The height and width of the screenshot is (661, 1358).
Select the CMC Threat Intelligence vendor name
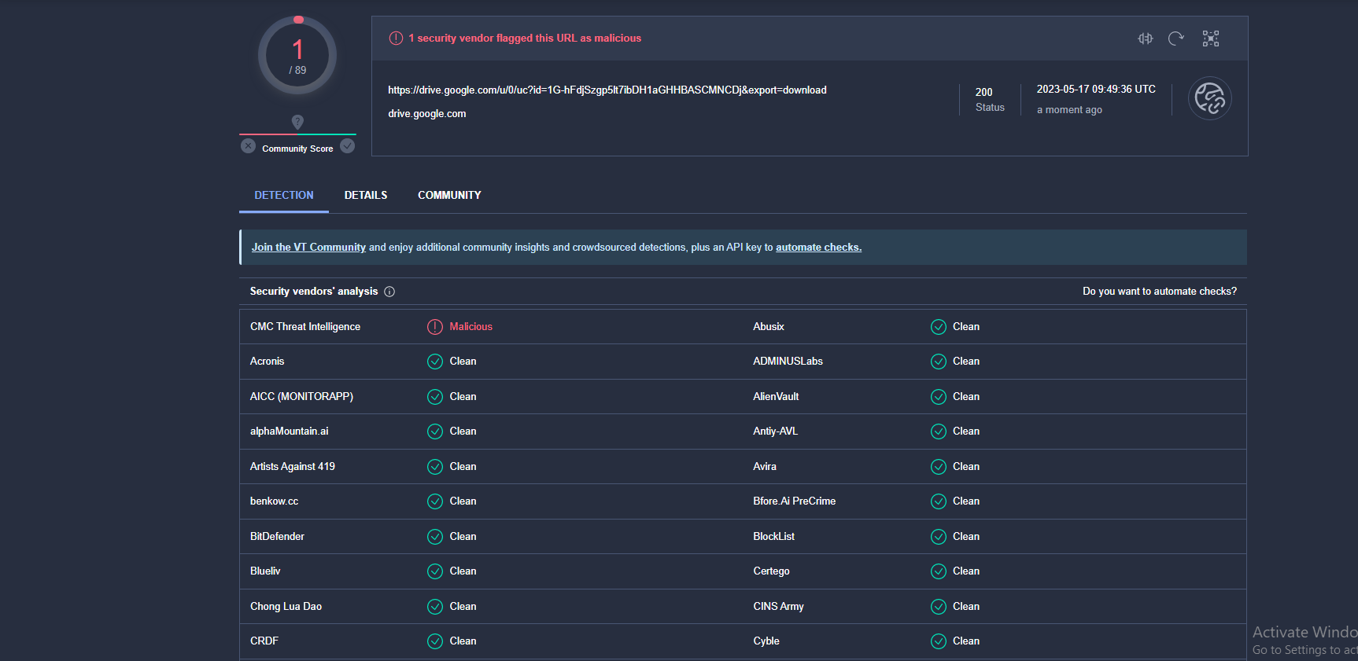point(305,327)
